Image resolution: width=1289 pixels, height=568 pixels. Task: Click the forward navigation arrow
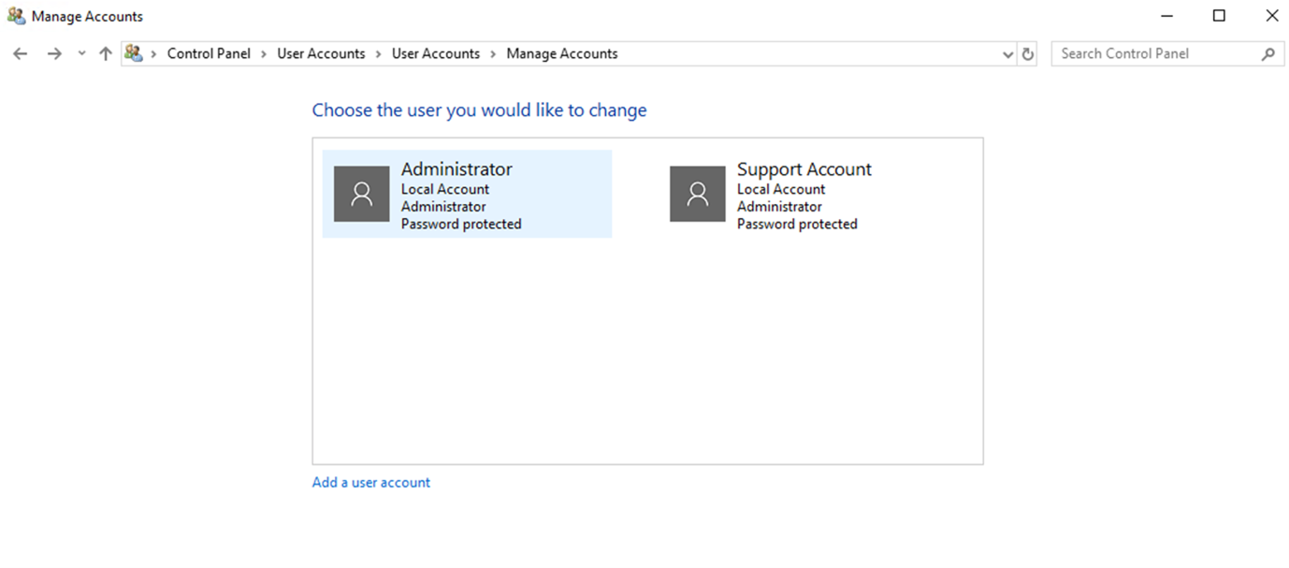pos(53,53)
